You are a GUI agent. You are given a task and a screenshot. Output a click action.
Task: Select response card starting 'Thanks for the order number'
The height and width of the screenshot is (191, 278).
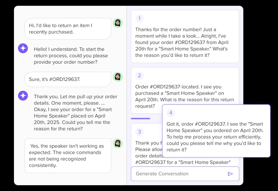pos(185,36)
